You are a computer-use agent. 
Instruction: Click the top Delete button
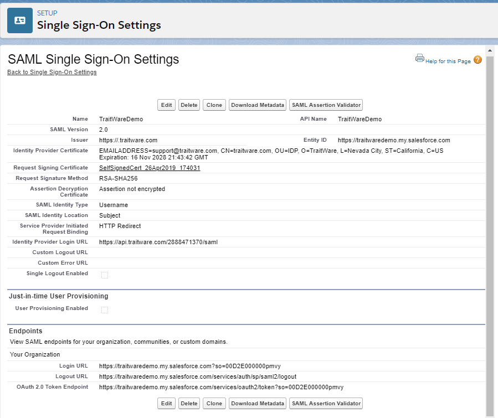(189, 105)
